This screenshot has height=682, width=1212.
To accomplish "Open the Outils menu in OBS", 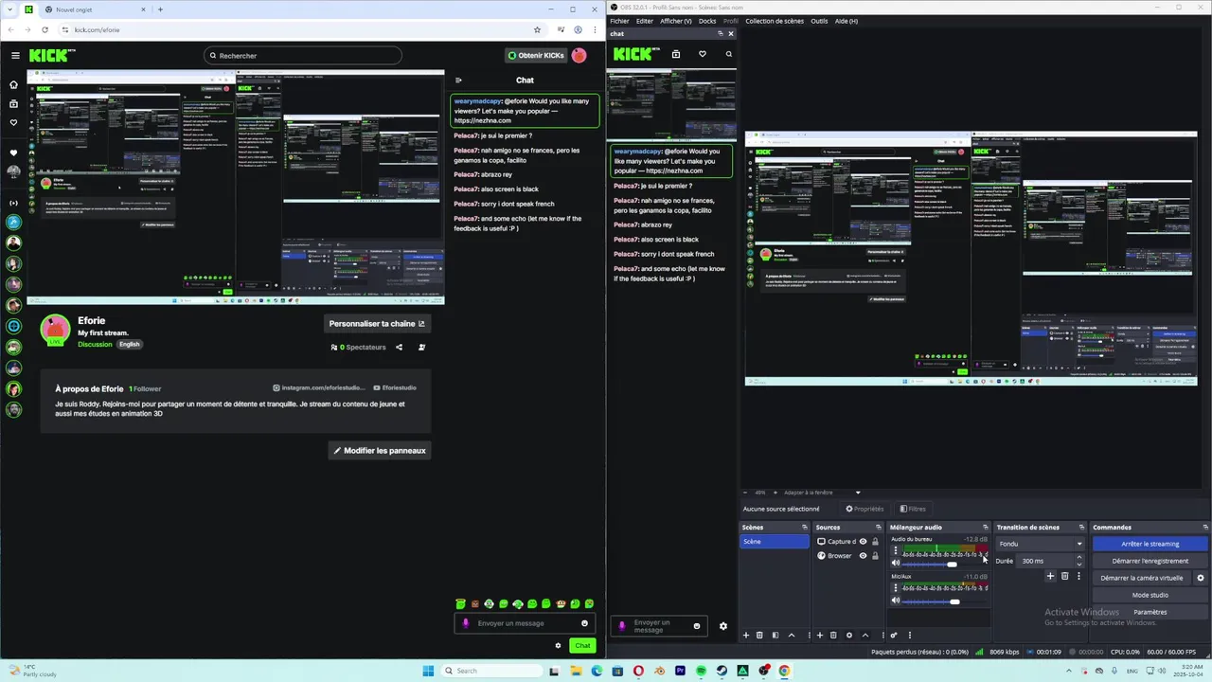I will click(x=819, y=21).
